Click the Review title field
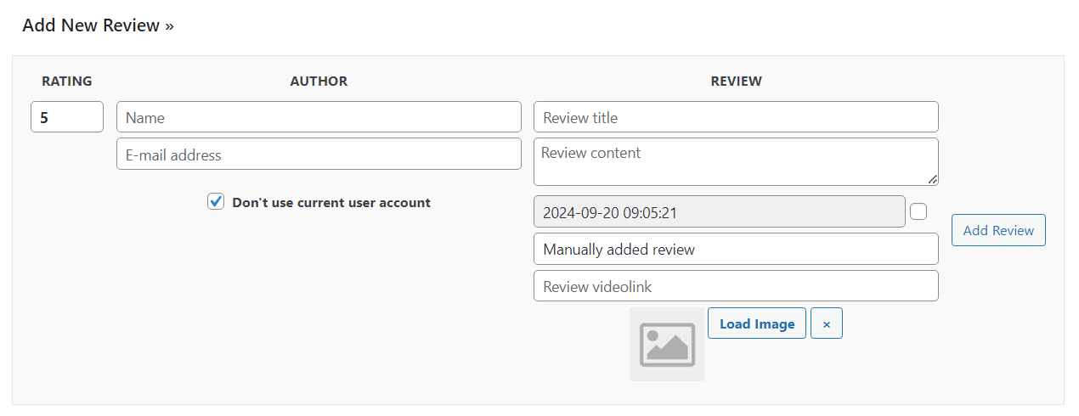Image resolution: width=1079 pixels, height=416 pixels. point(736,117)
